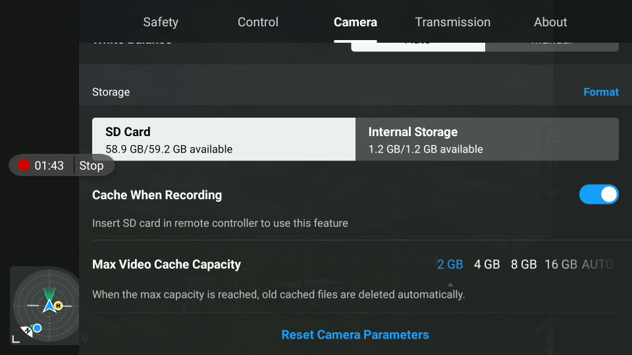The width and height of the screenshot is (632, 355).
Task: Open the Transmission tab
Action: click(x=453, y=22)
